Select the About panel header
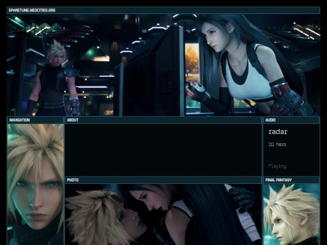Viewport: 327px width, 245px height. click(163, 120)
